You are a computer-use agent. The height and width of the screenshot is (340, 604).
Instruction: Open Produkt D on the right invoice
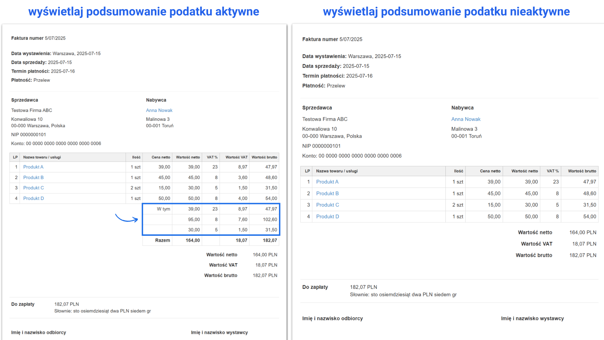pos(327,216)
